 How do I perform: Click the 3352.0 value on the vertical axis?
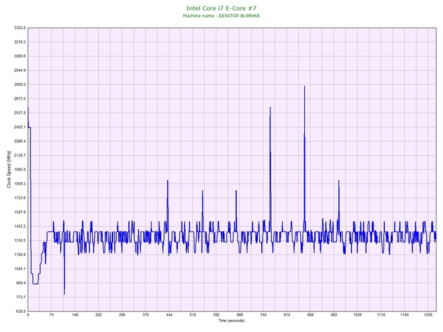pyautogui.click(x=20, y=28)
